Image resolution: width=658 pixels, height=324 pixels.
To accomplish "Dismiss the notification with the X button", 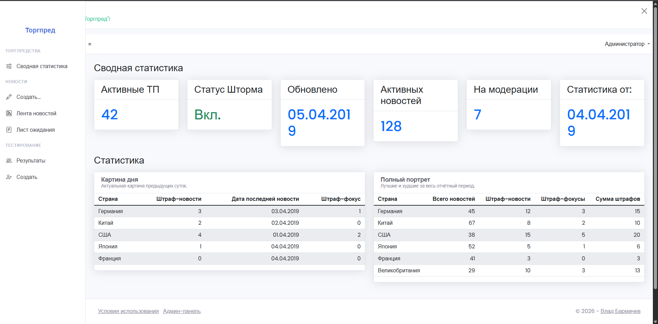I will pos(644,11).
